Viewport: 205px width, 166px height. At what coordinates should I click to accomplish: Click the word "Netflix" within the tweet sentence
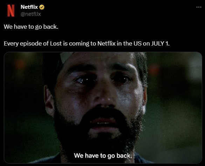click(x=107, y=43)
